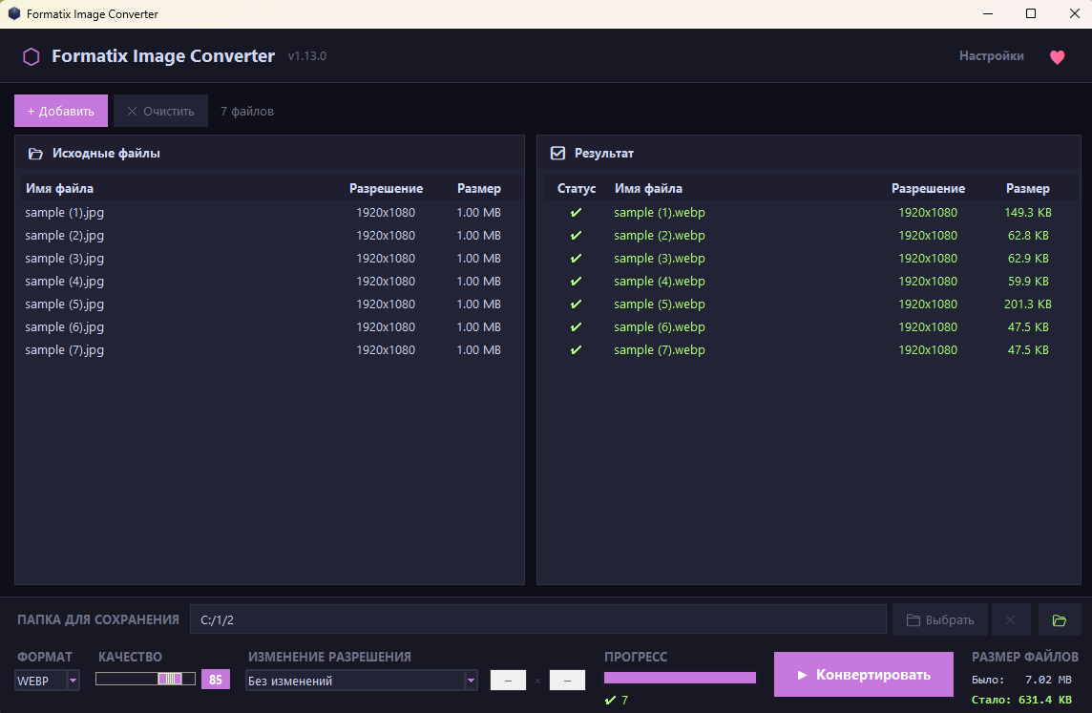Click the + Добавить button
Image resolution: width=1092 pixels, height=713 pixels.
pos(60,111)
